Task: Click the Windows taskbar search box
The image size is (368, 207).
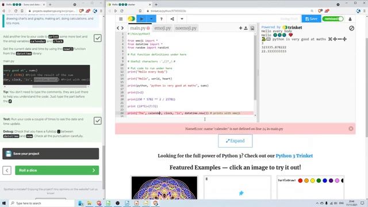Action: 41,203
